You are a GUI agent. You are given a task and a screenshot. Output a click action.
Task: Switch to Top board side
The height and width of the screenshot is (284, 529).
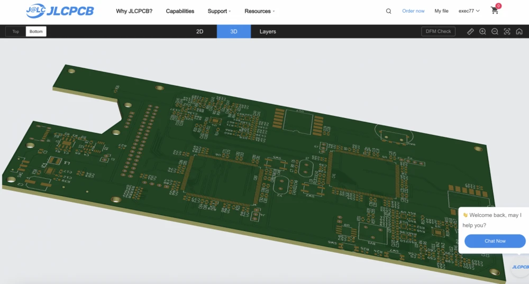click(16, 32)
